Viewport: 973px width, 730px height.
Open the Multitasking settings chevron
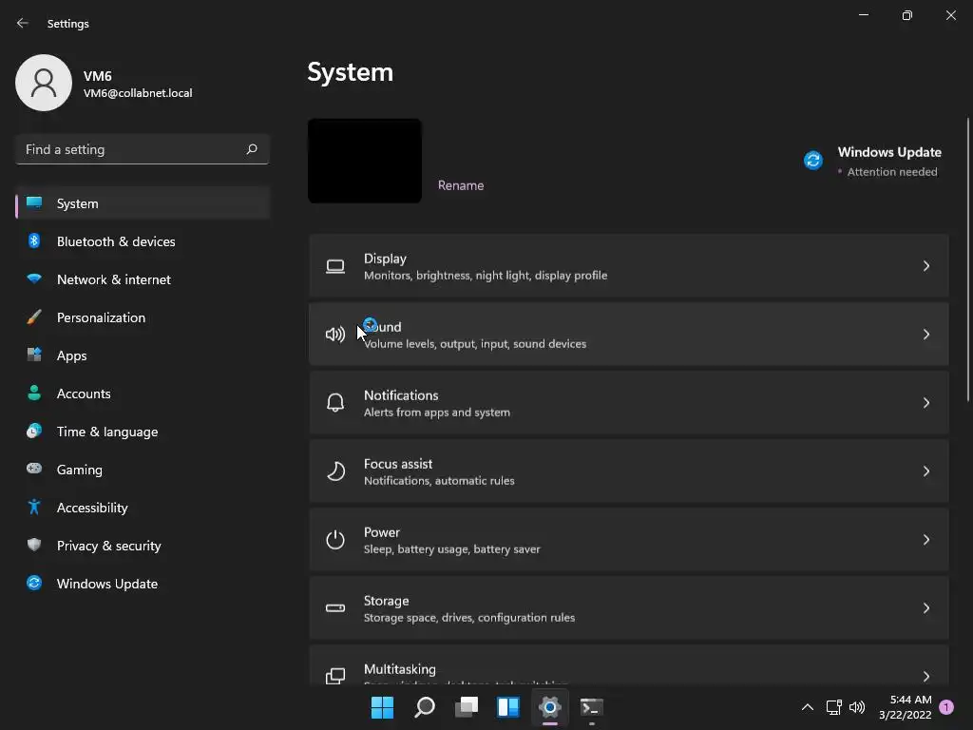925,676
